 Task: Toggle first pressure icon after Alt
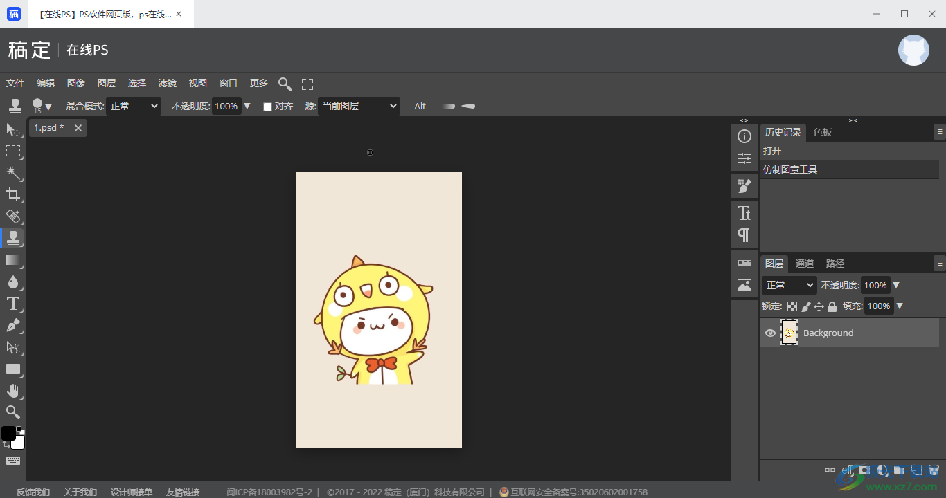(449, 107)
